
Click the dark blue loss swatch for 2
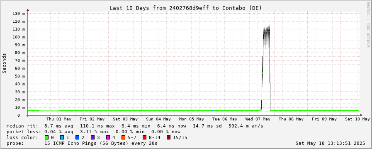click(77, 137)
